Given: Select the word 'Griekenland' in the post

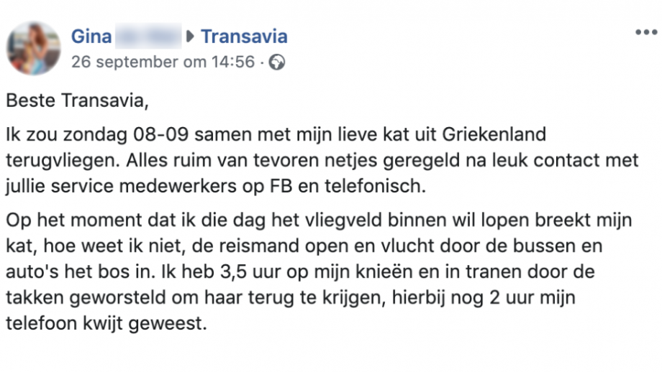Looking at the screenshot, I should click(x=494, y=135).
